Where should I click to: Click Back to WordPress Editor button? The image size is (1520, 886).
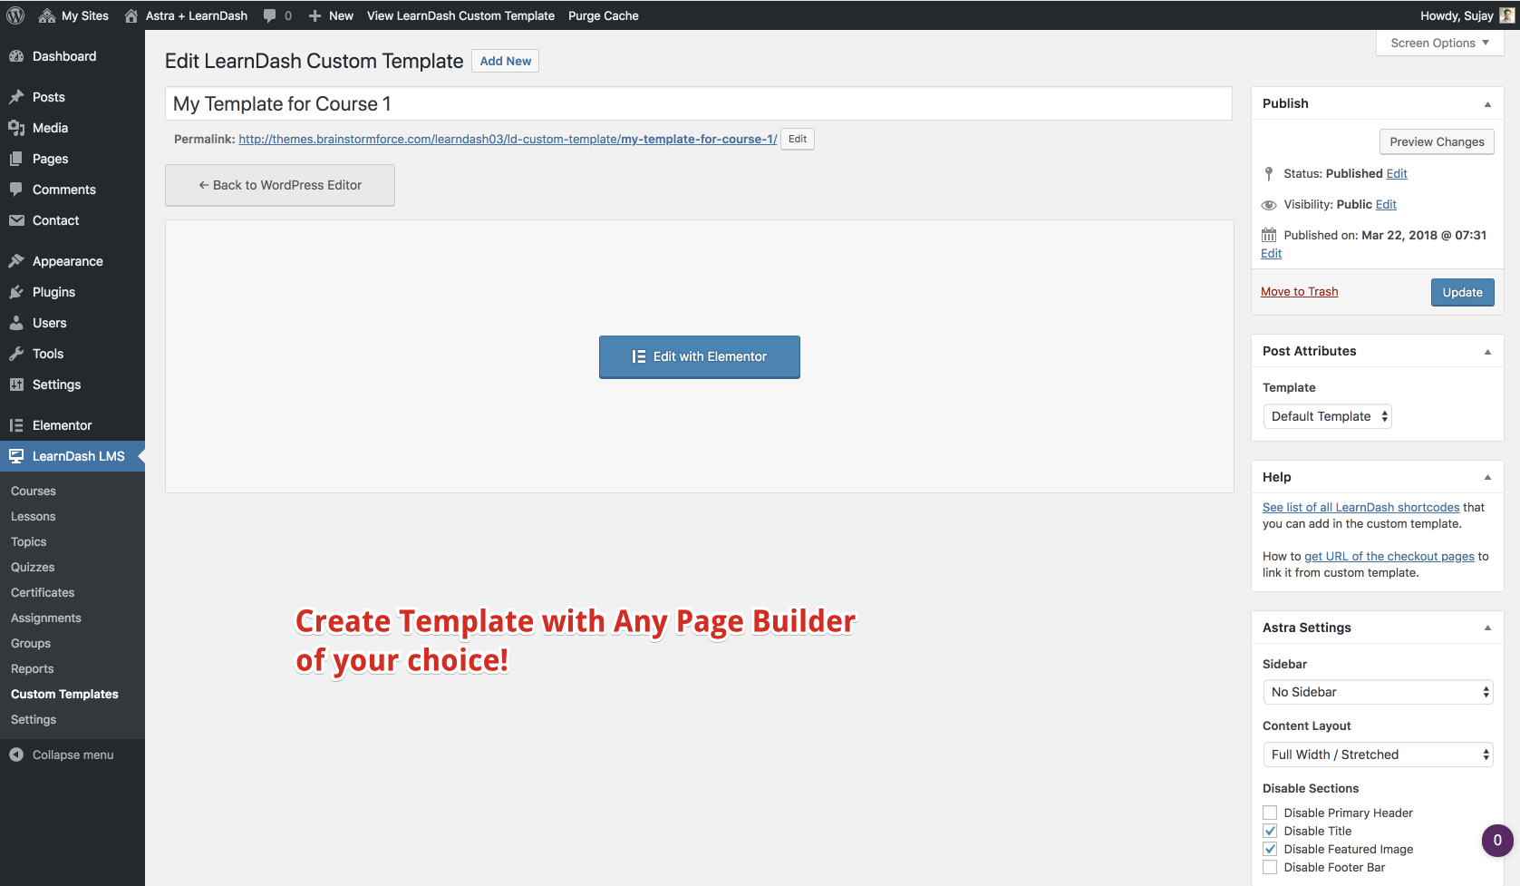tap(280, 185)
